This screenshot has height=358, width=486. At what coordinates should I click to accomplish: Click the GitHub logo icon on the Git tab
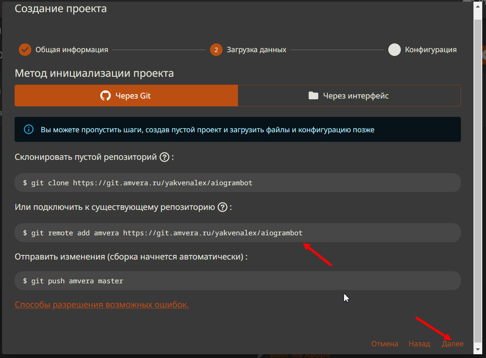[x=105, y=96]
